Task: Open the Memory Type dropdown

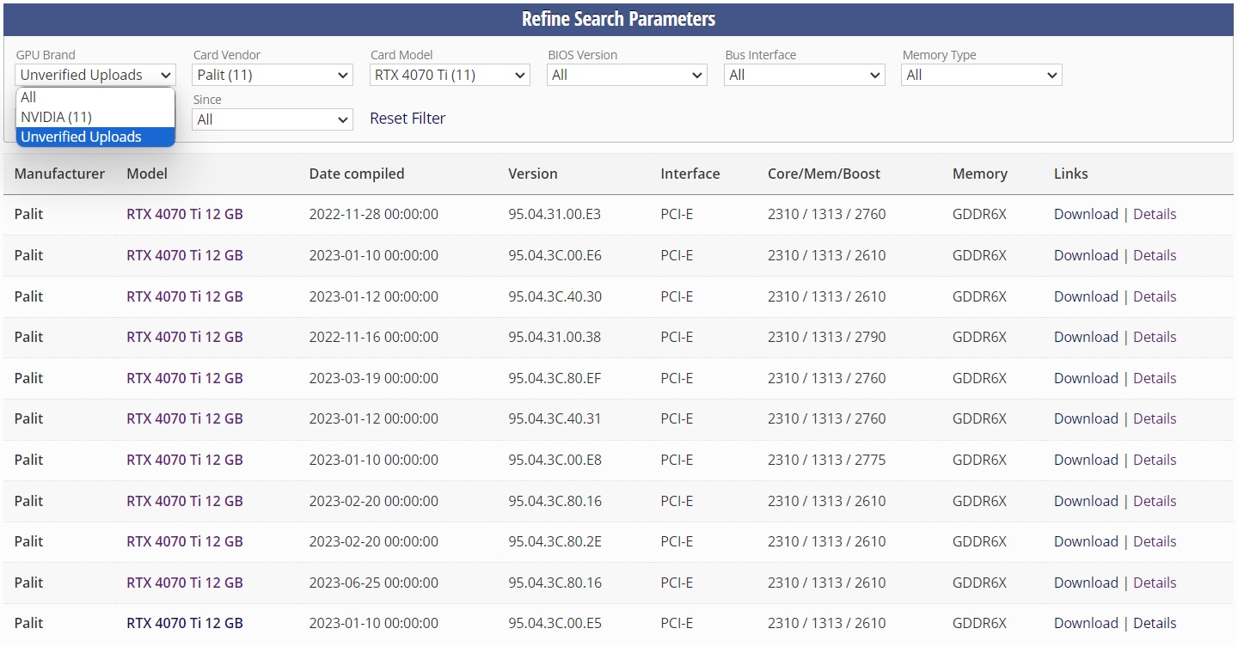Action: click(x=982, y=75)
